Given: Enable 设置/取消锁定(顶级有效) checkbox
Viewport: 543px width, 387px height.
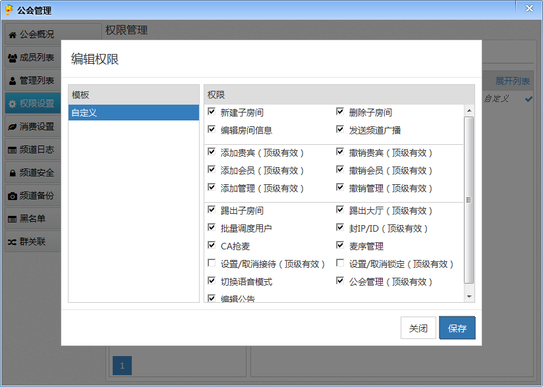Looking at the screenshot, I should point(340,263).
